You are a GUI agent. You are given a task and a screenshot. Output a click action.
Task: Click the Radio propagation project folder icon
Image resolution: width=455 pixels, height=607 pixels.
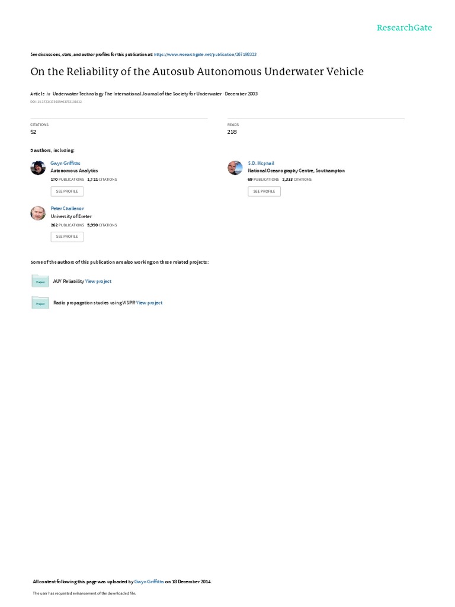[x=40, y=303]
